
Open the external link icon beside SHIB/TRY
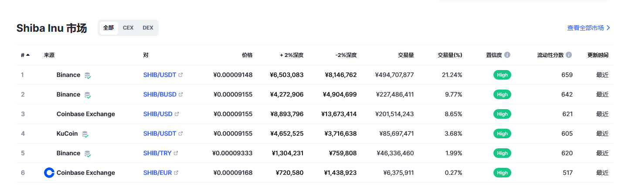tap(176, 153)
